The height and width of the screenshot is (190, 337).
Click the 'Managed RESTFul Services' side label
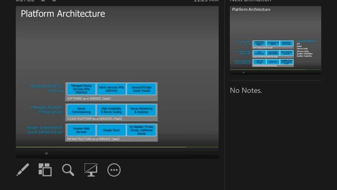[46, 89]
